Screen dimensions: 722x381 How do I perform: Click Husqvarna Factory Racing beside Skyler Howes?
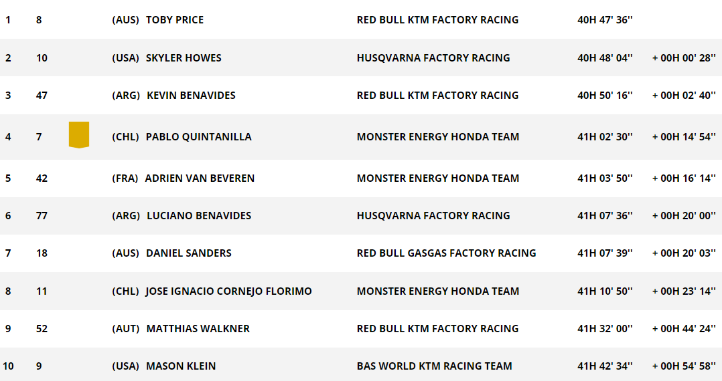pyautogui.click(x=433, y=58)
